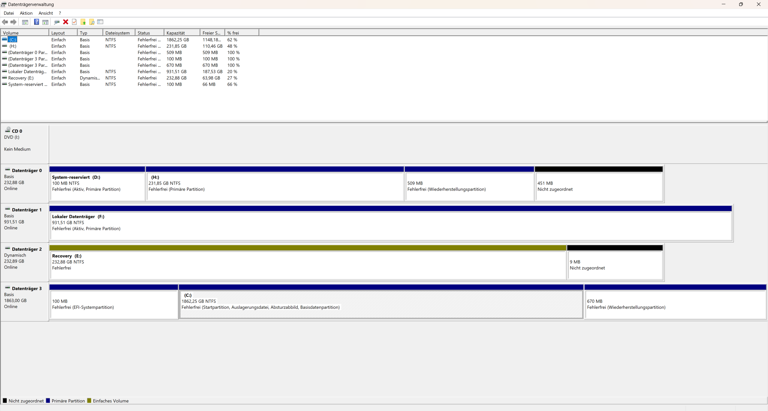Toggle the action pane toolbar icon

click(45, 22)
